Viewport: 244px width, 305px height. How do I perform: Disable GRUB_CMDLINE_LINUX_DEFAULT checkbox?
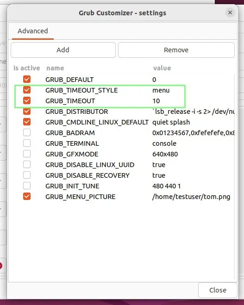27,122
